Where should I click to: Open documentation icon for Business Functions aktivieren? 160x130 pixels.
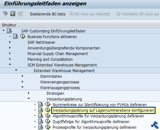point(16,37)
